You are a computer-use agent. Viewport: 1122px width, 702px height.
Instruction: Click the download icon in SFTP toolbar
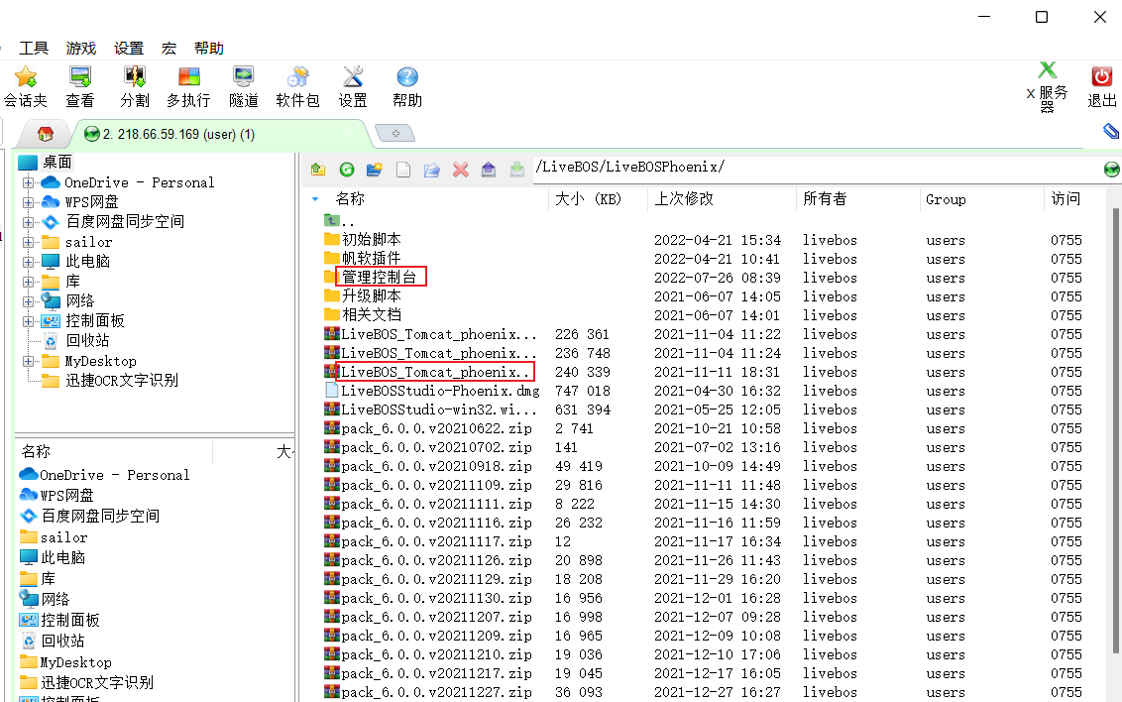tap(516, 170)
